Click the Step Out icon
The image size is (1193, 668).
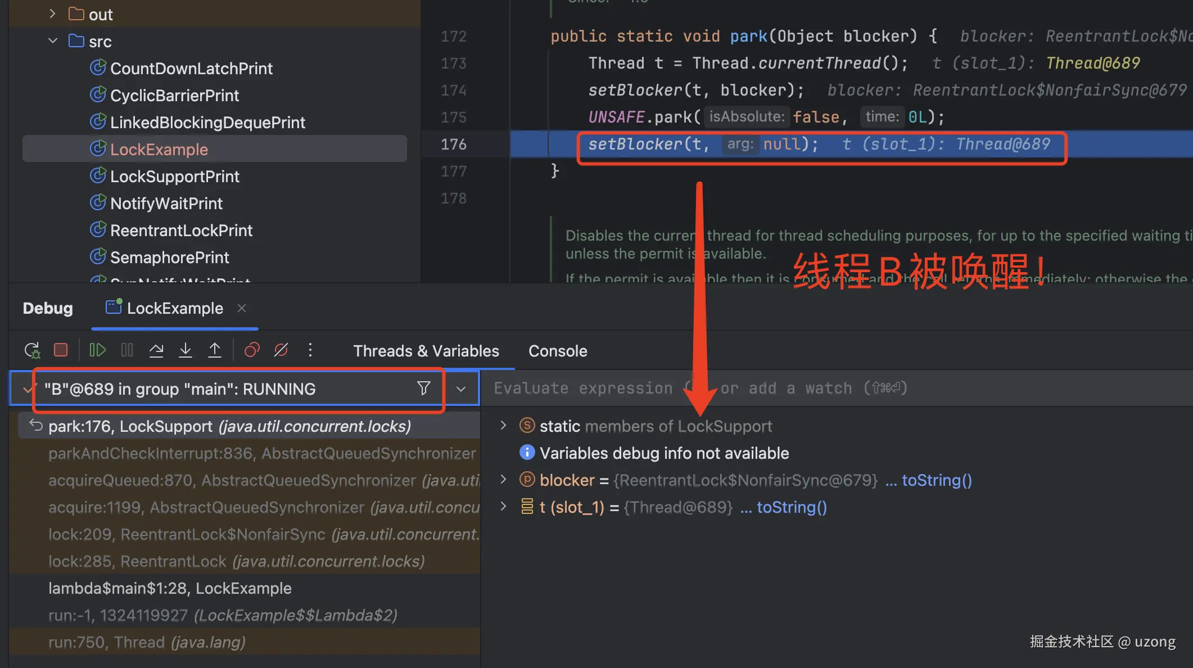click(x=214, y=350)
